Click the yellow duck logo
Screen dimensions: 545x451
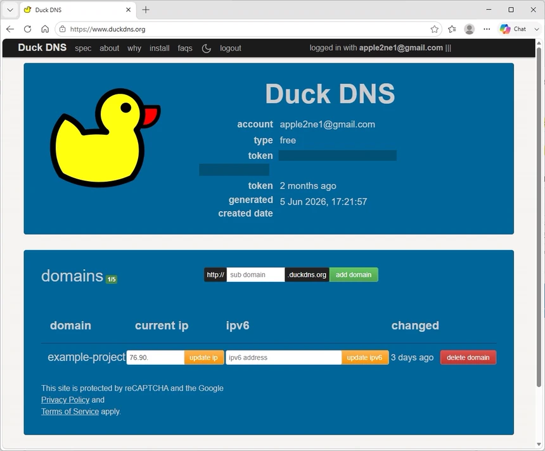(105, 137)
